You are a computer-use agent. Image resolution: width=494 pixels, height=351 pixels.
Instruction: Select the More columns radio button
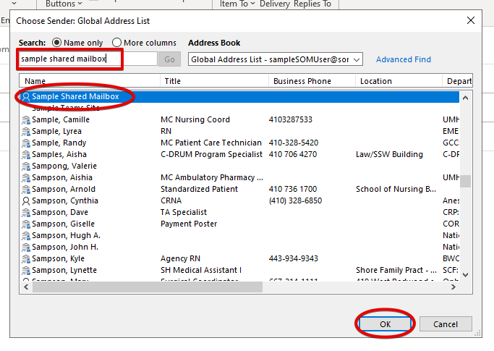point(117,43)
